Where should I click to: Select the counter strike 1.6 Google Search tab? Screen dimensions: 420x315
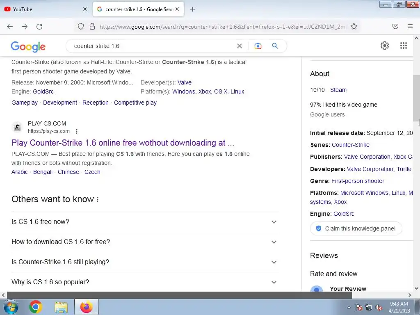point(139,9)
